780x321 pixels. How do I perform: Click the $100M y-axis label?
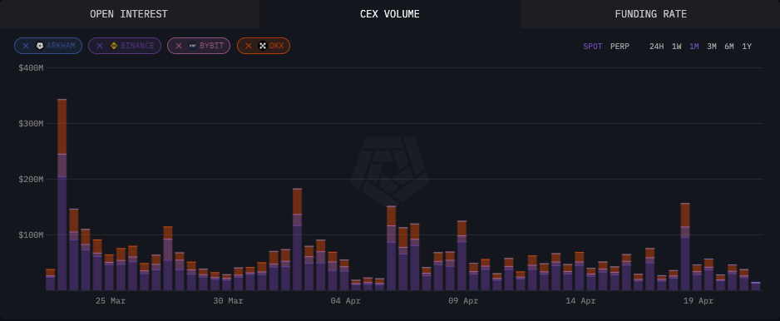[32, 235]
